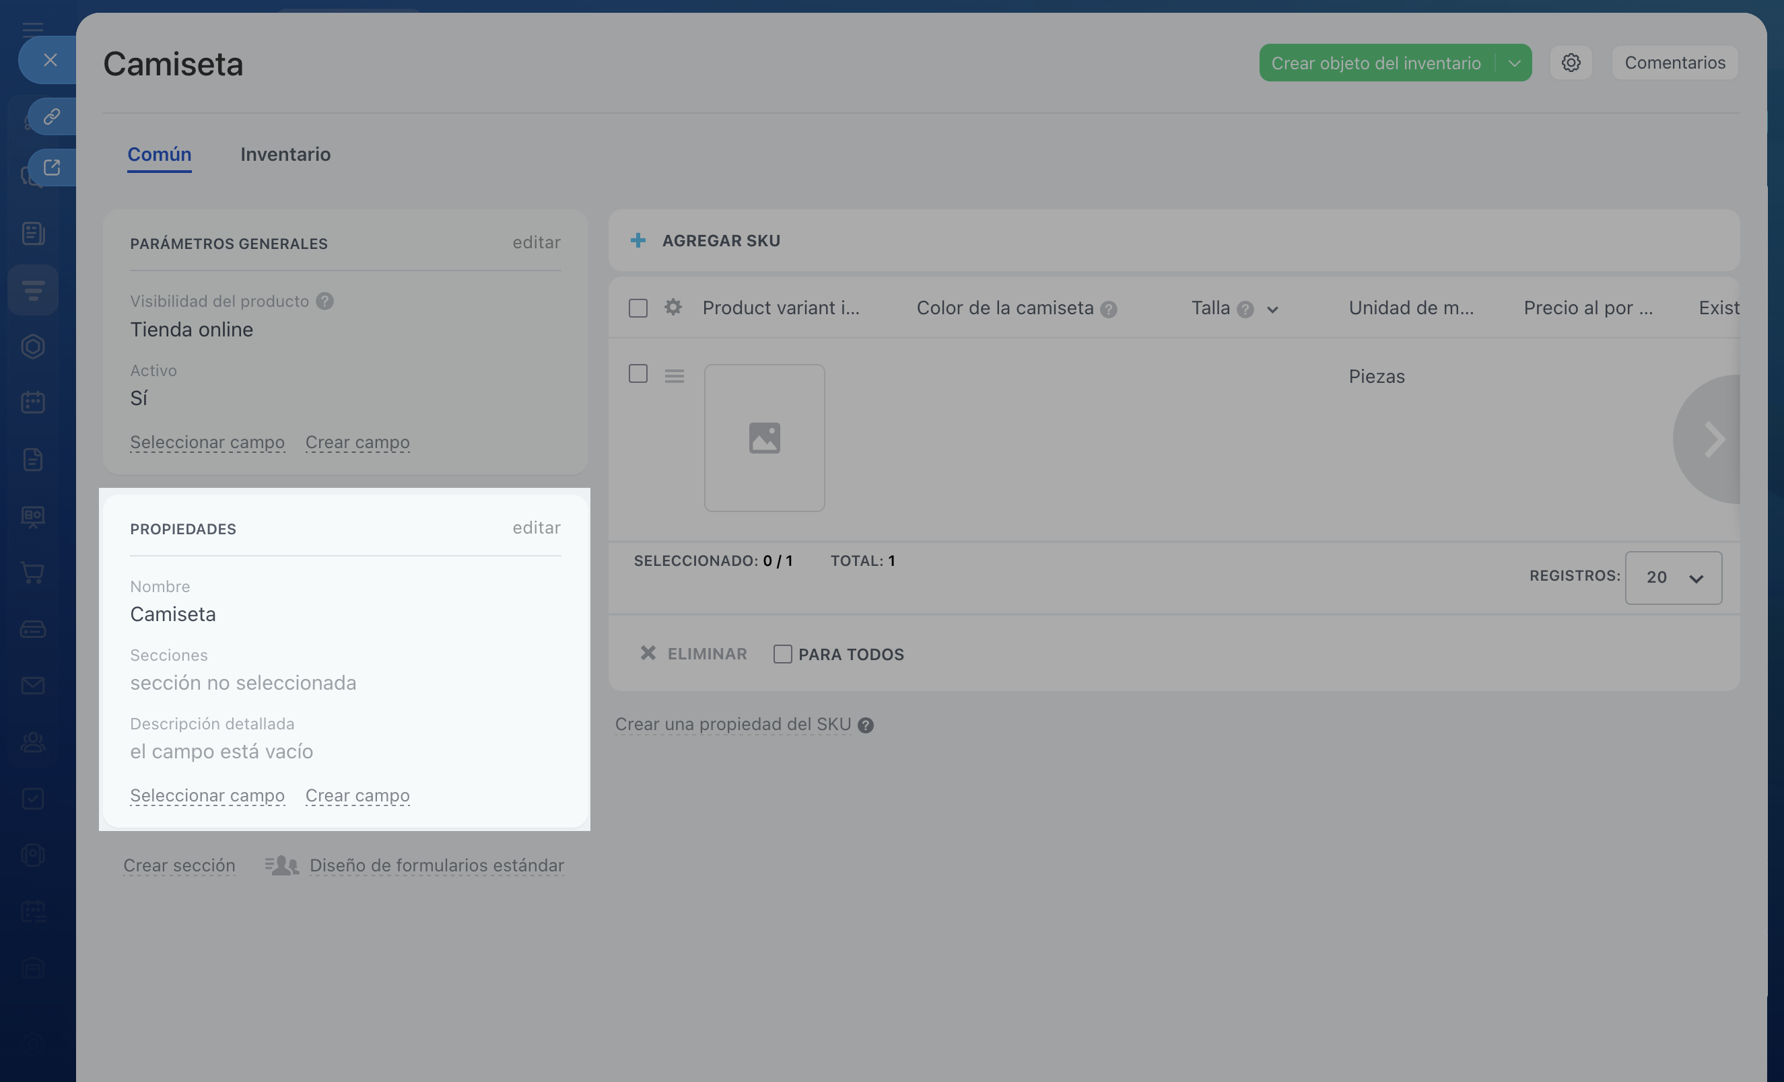Click the open in new window icon
Screen dimensions: 1784x1082
point(51,168)
